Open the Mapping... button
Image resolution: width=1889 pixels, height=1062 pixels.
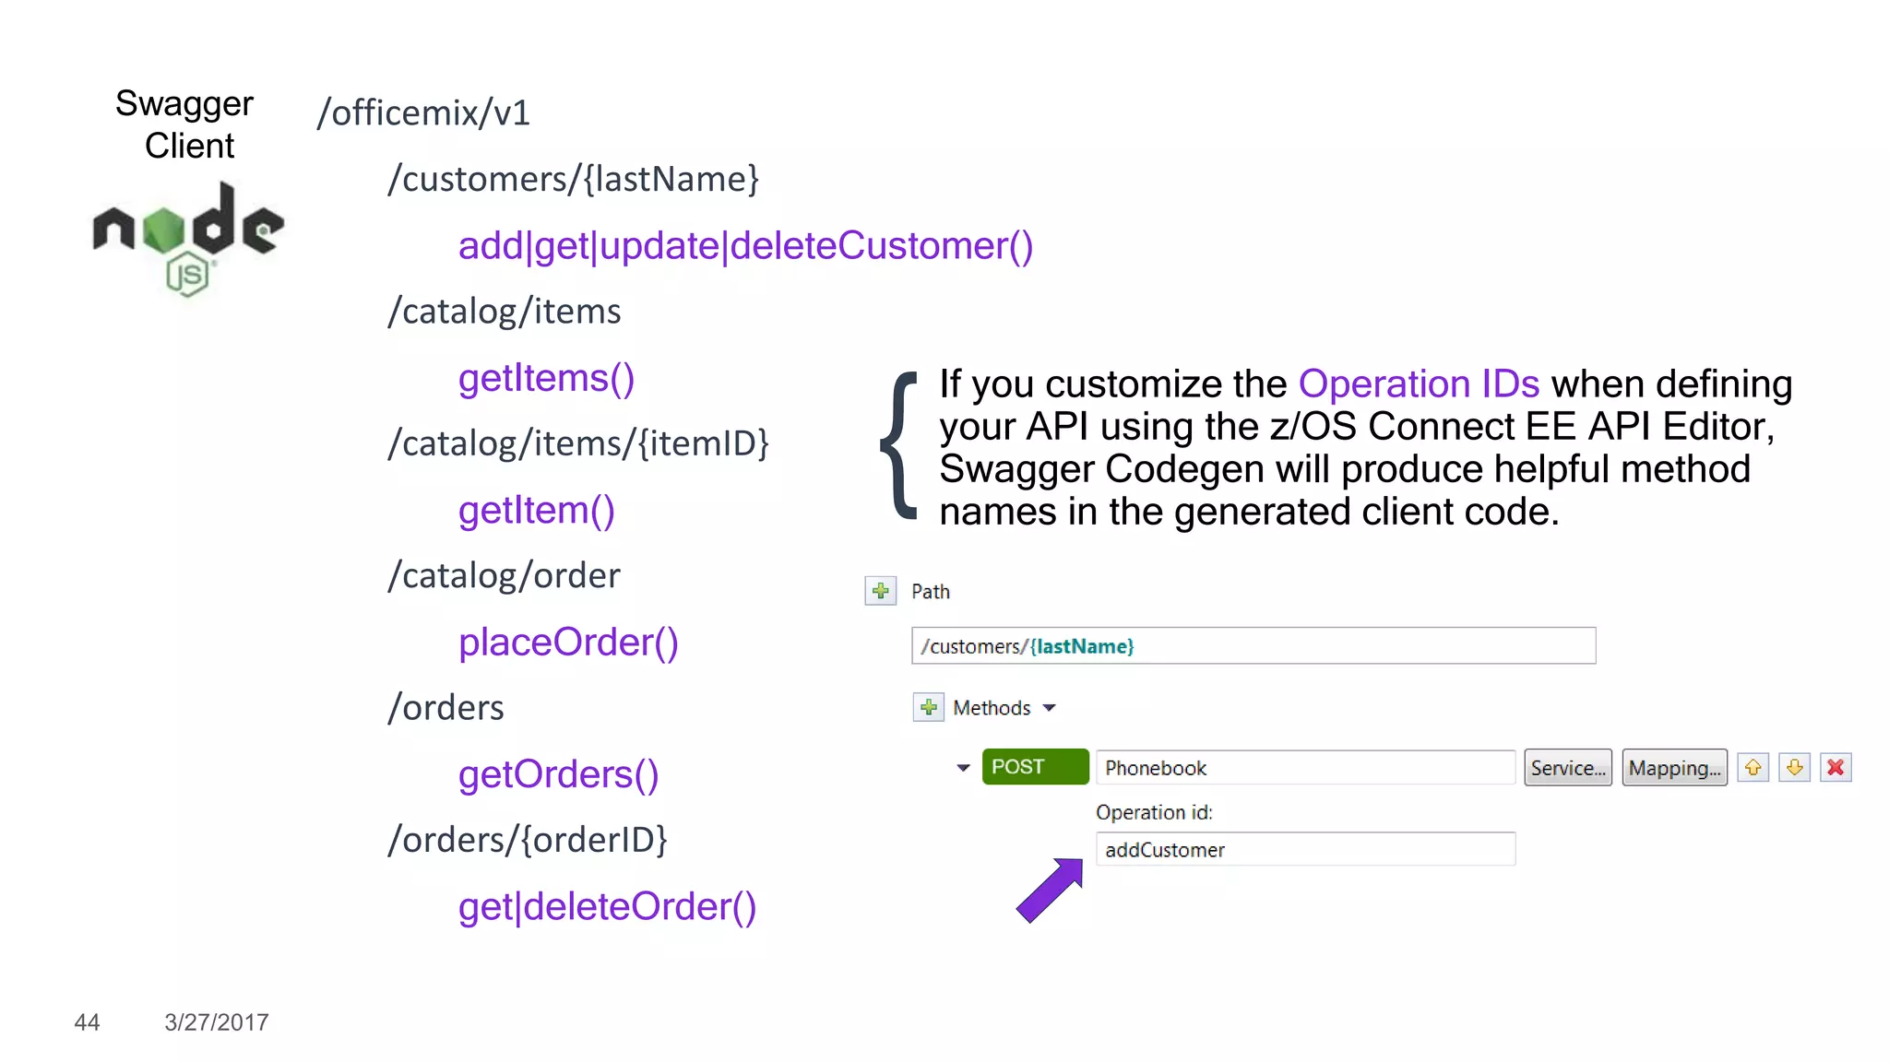tap(1674, 767)
